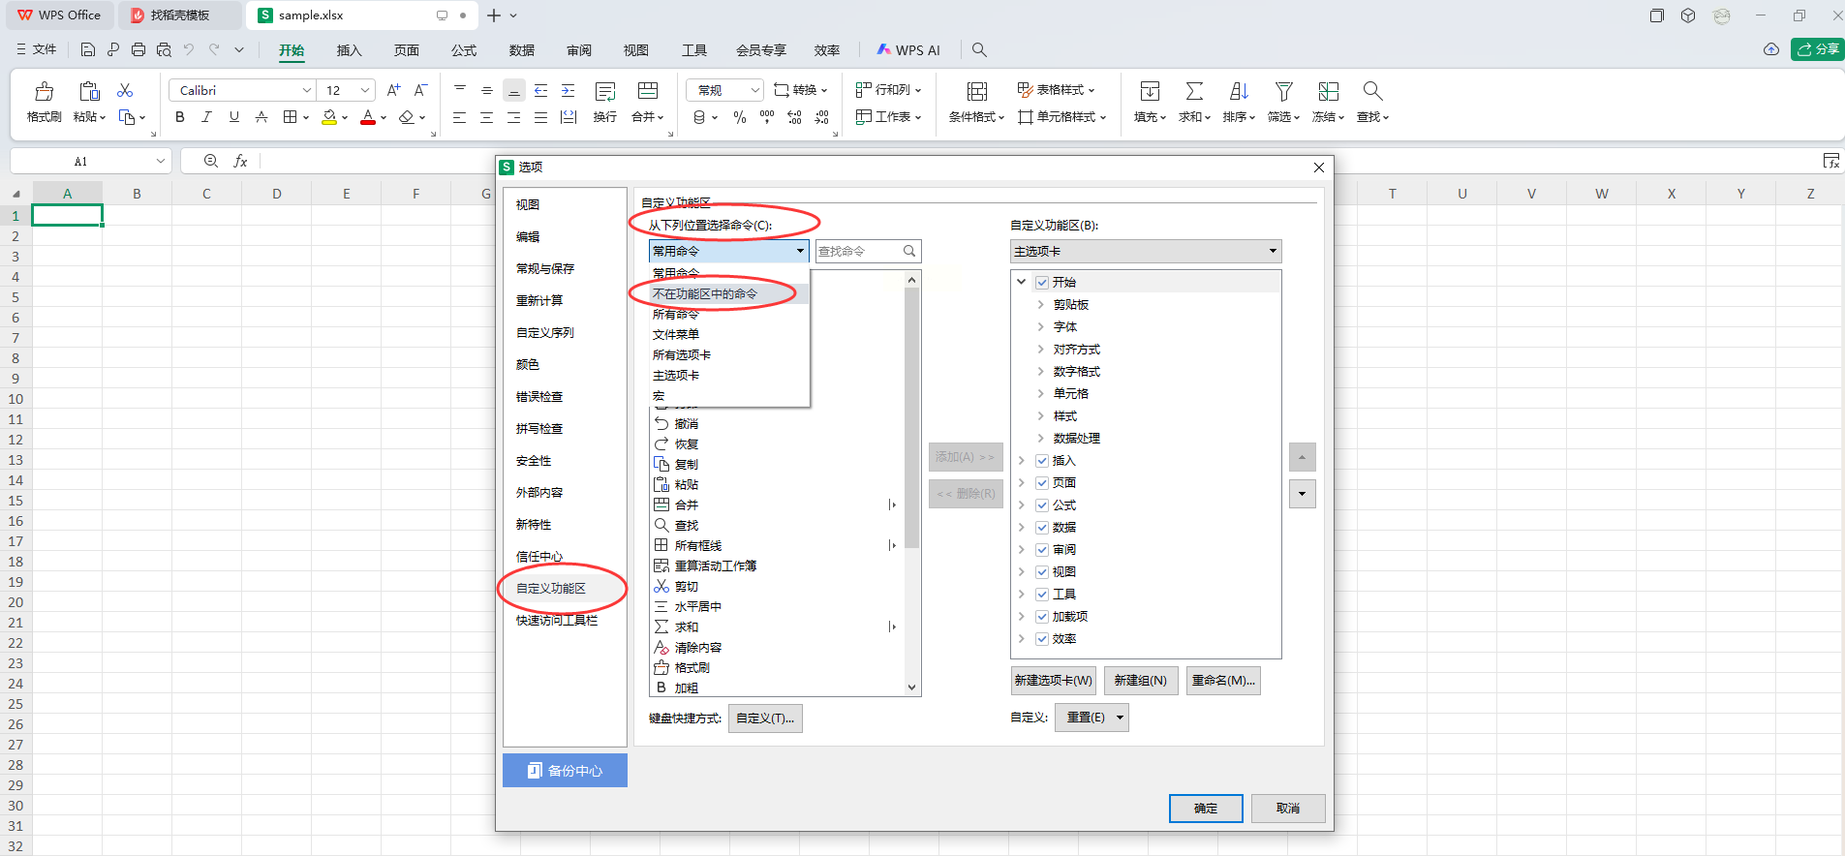Open the 主选项卡 dropdown

point(1146,252)
